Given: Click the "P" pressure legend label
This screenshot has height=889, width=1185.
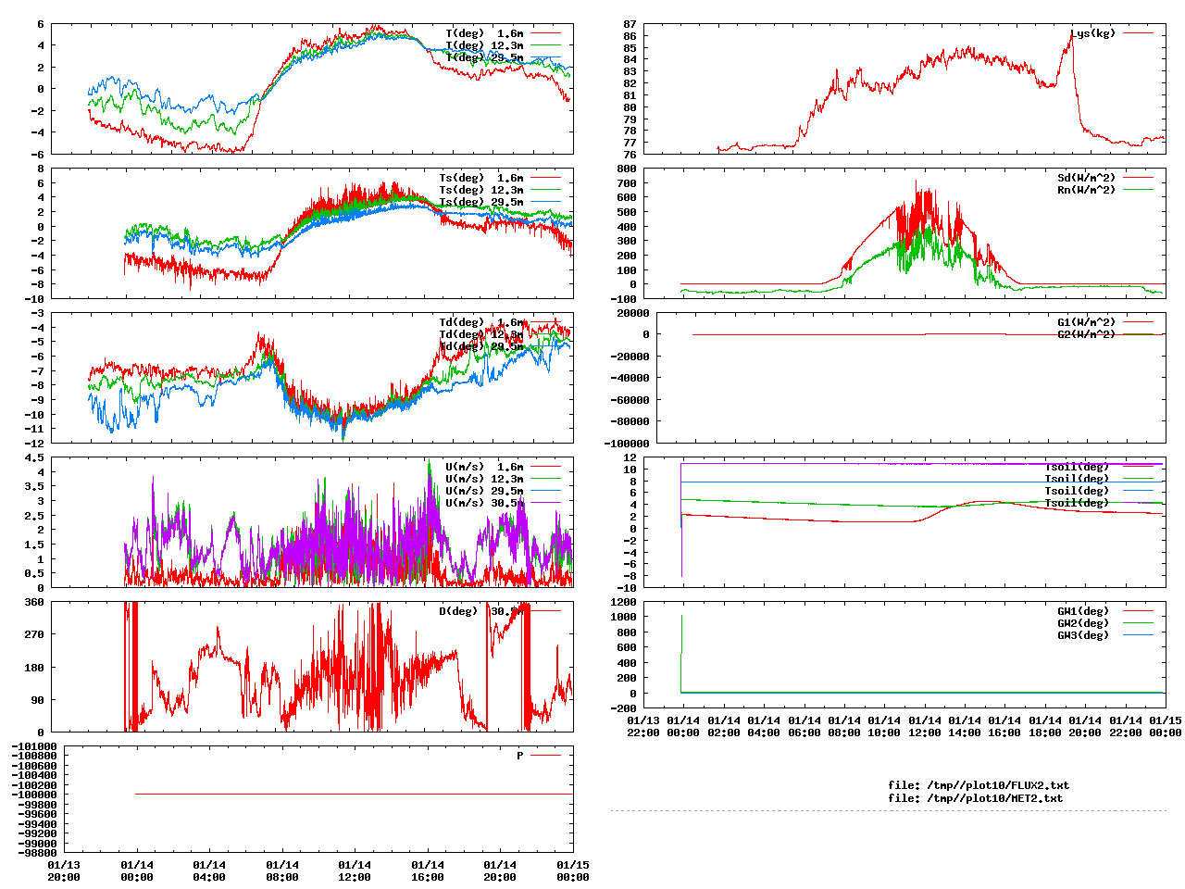Looking at the screenshot, I should click(x=520, y=756).
